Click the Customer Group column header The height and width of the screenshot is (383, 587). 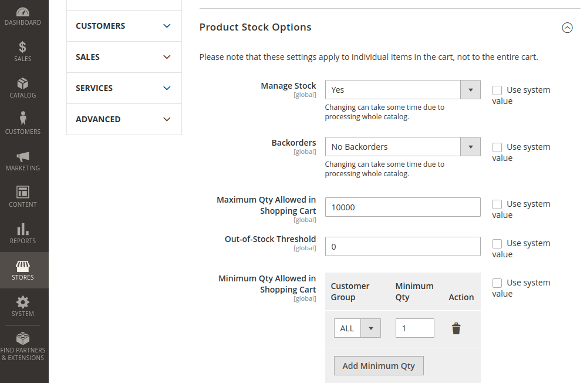pos(350,291)
